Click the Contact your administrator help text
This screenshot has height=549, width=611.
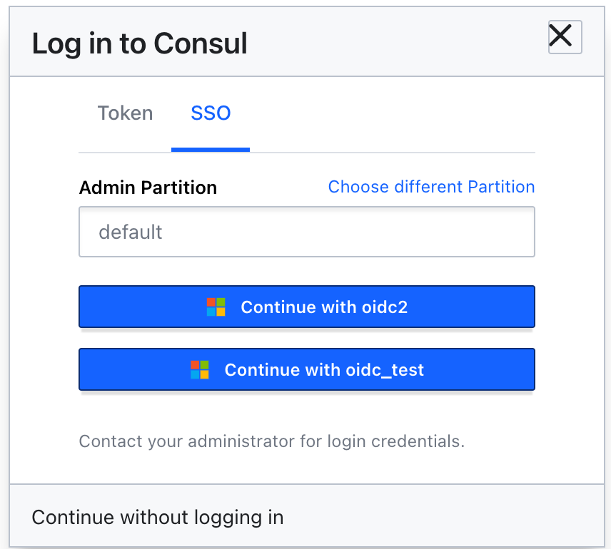point(272,441)
